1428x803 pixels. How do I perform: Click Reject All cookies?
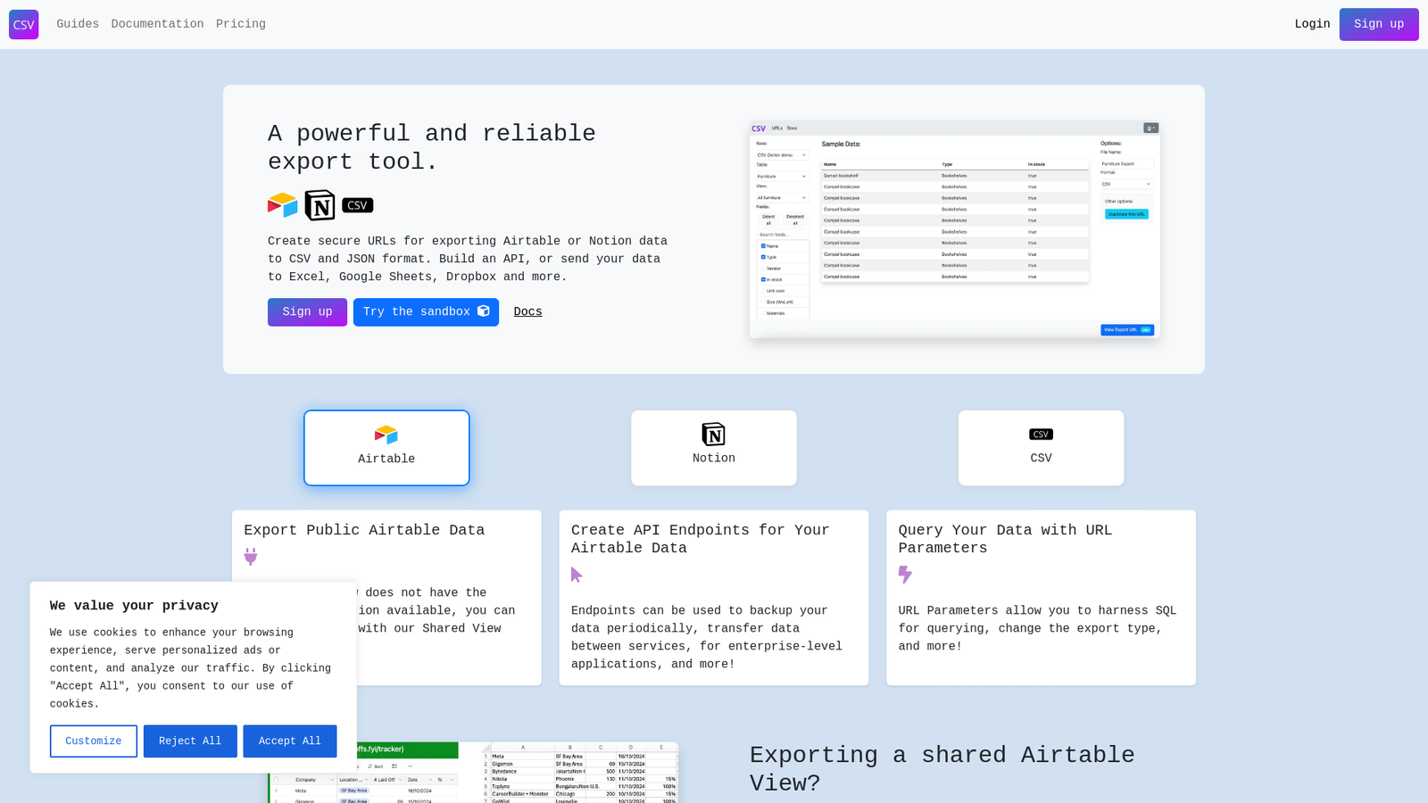(190, 741)
